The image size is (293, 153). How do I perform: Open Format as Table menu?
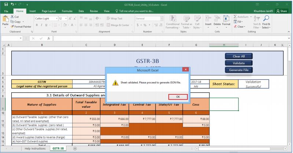pos(186,22)
